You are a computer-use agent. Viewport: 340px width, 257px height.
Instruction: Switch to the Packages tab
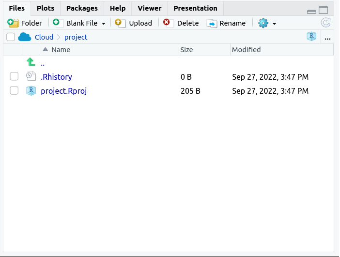82,8
